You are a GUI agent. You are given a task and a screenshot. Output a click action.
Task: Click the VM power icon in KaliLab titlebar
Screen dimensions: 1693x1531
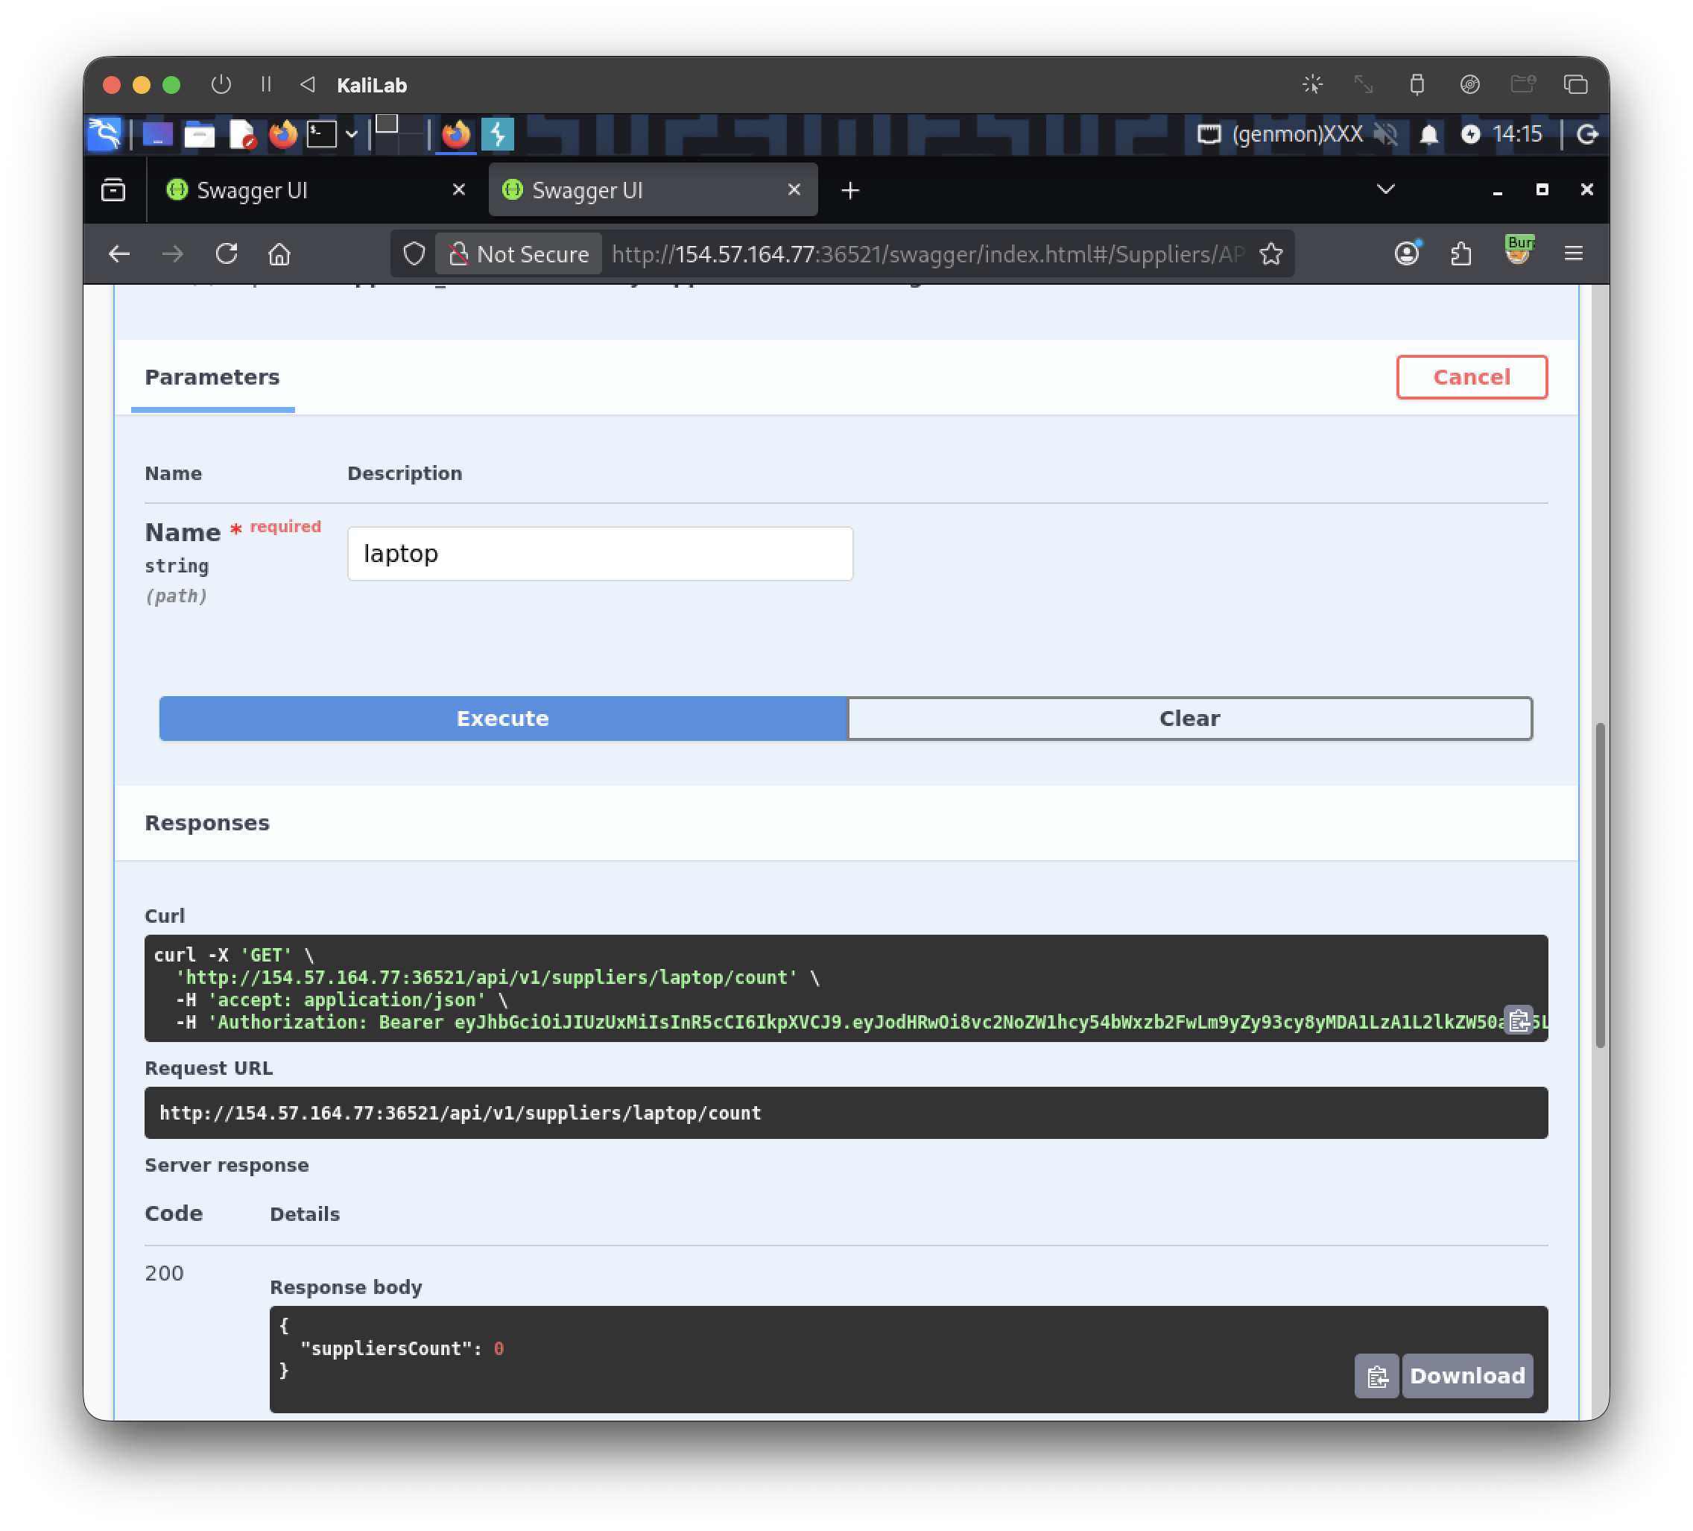[x=221, y=84]
